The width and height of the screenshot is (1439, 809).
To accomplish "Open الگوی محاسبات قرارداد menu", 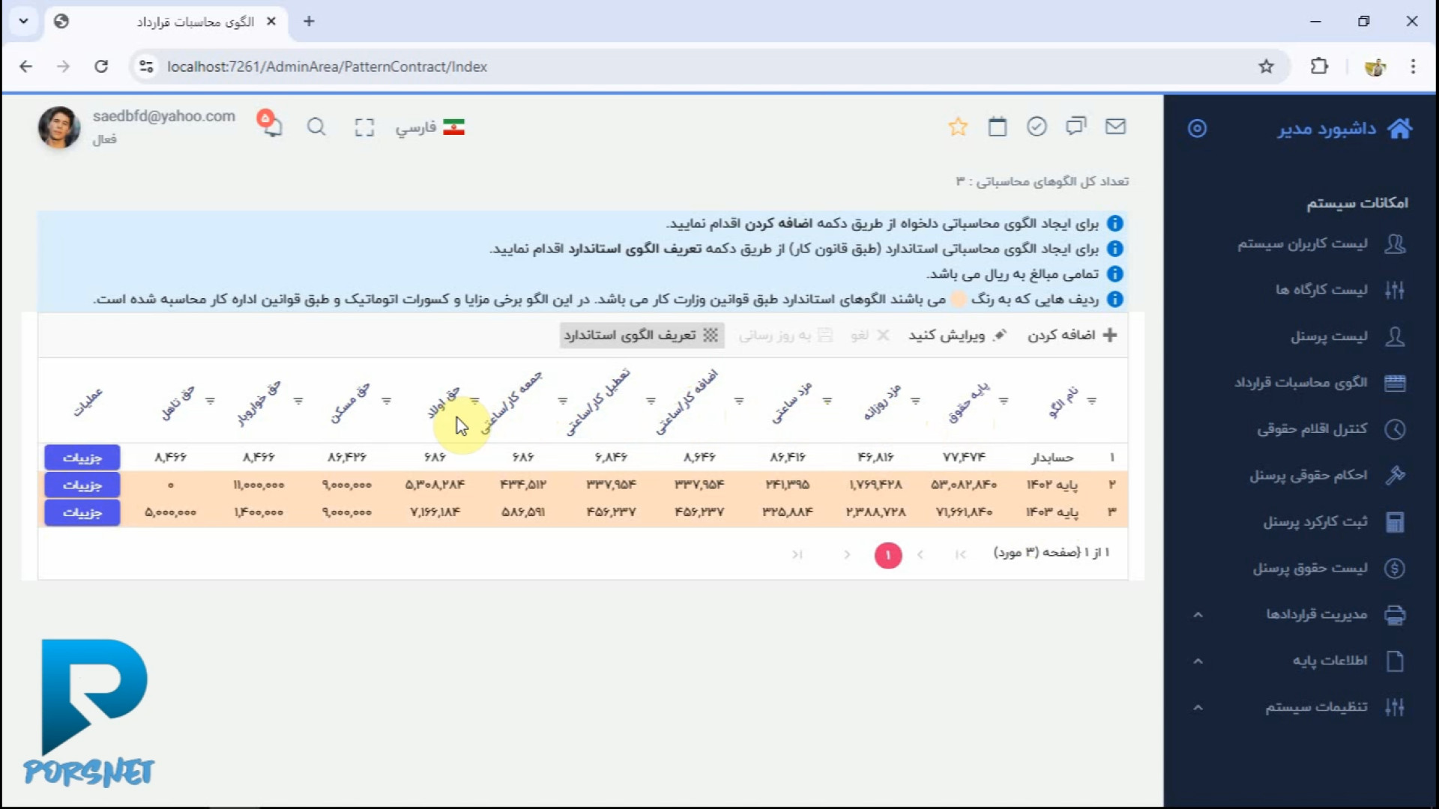I will pos(1320,383).
